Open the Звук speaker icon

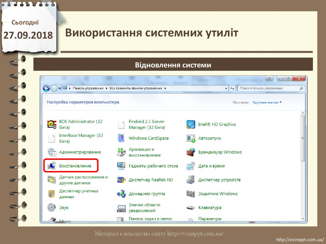[x=52, y=207]
